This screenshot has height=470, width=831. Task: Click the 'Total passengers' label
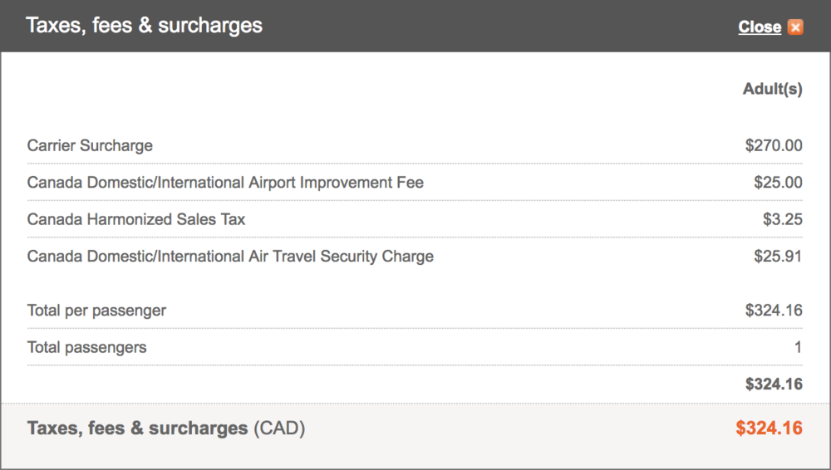tap(86, 347)
